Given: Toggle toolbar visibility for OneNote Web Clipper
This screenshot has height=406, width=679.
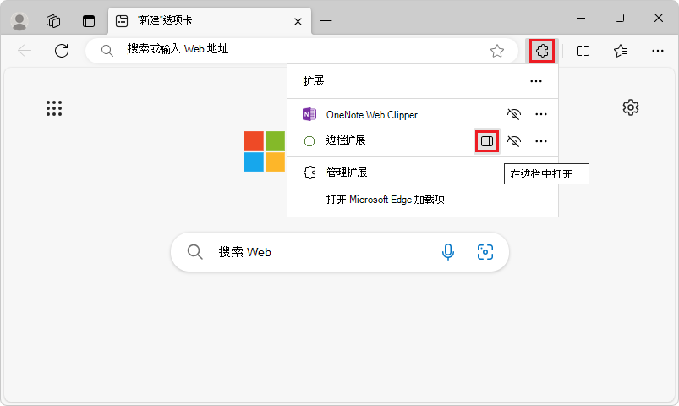Looking at the screenshot, I should tap(513, 114).
